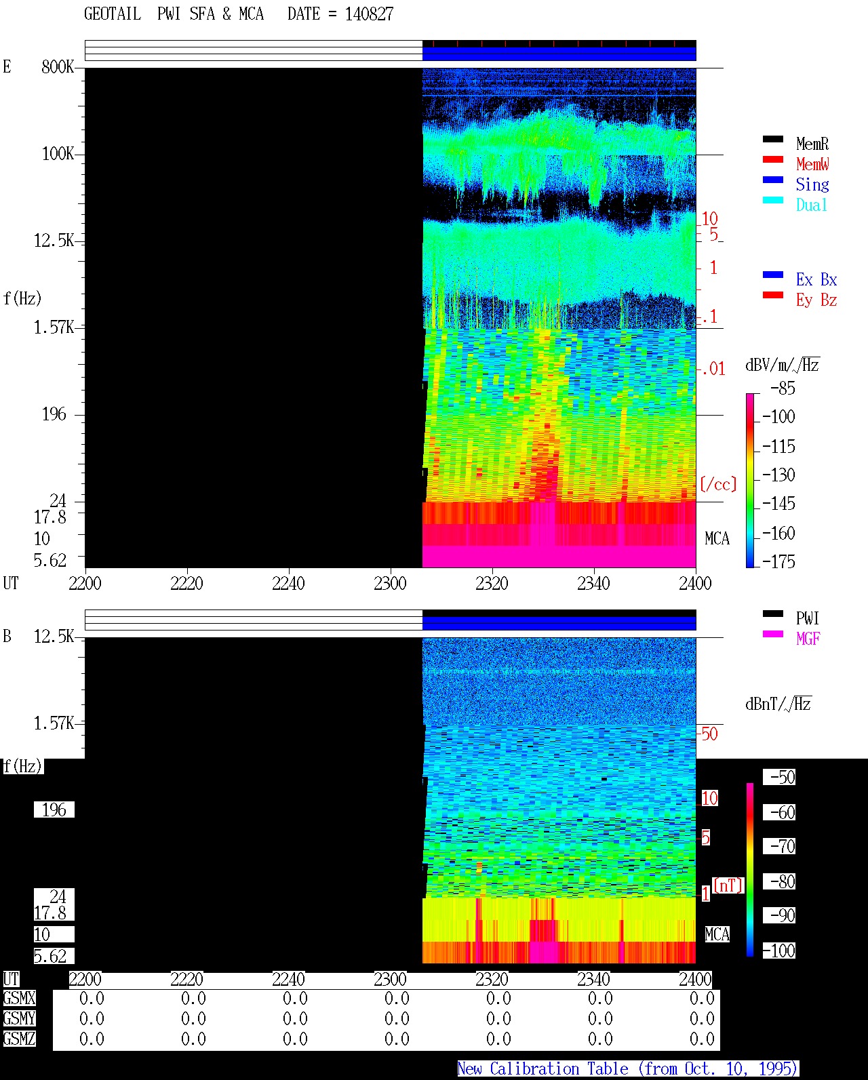Click the B panel '1.57K' axis label
The height and width of the screenshot is (1080, 868).
54,723
